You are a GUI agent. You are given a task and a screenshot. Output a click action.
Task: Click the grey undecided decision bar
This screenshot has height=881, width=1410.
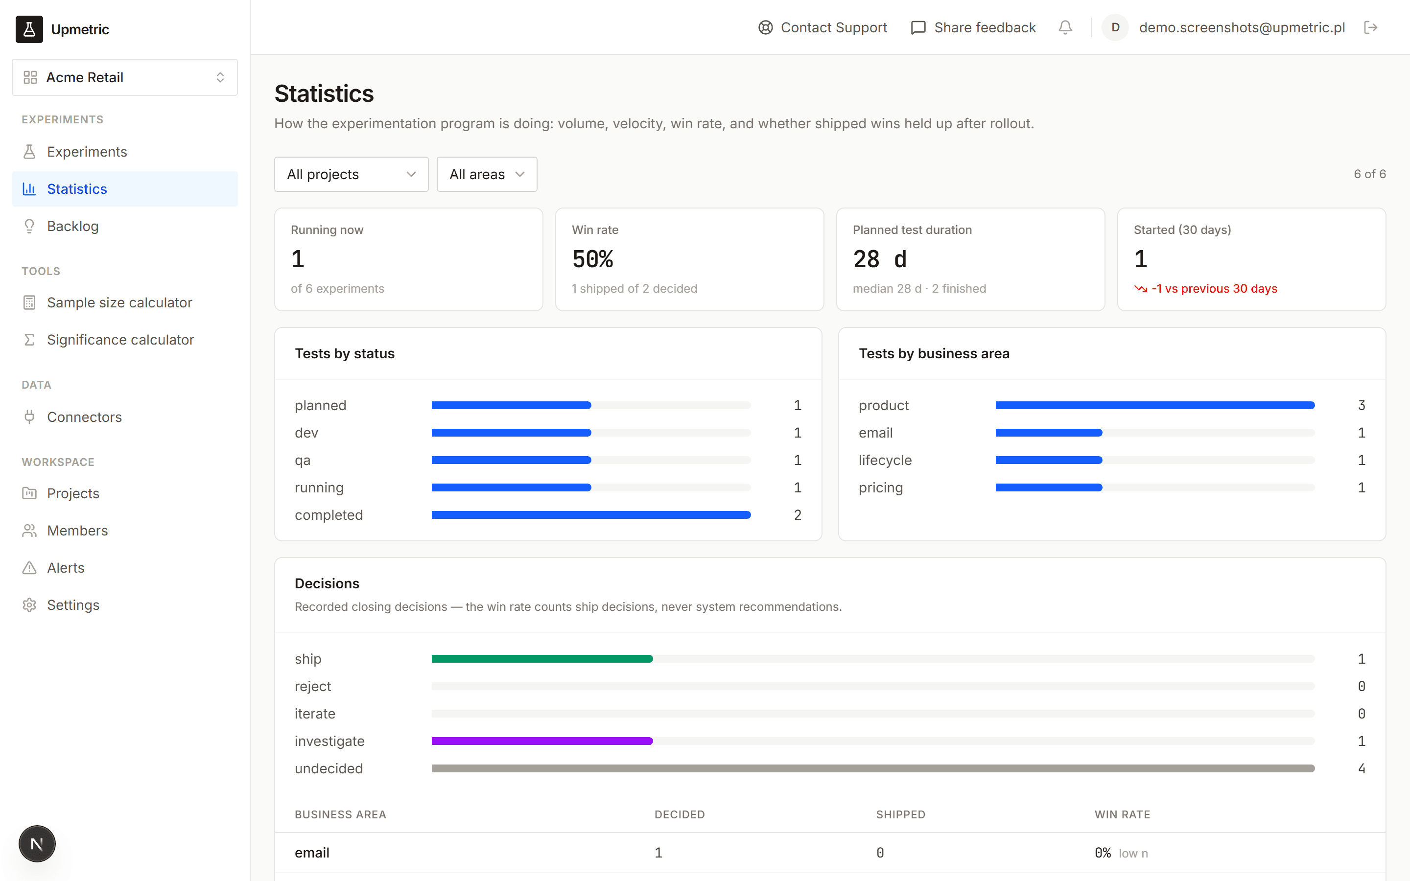(873, 768)
